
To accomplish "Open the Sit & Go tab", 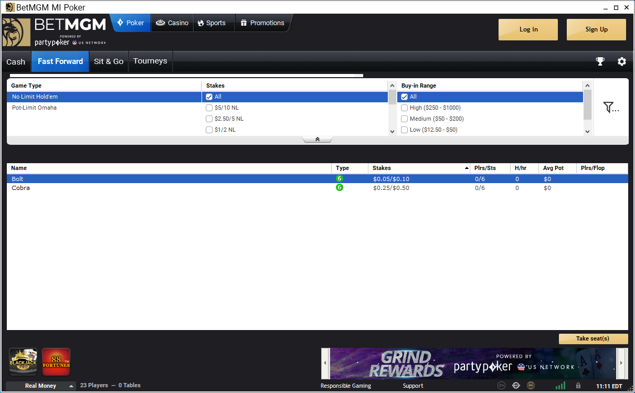I will (x=109, y=61).
